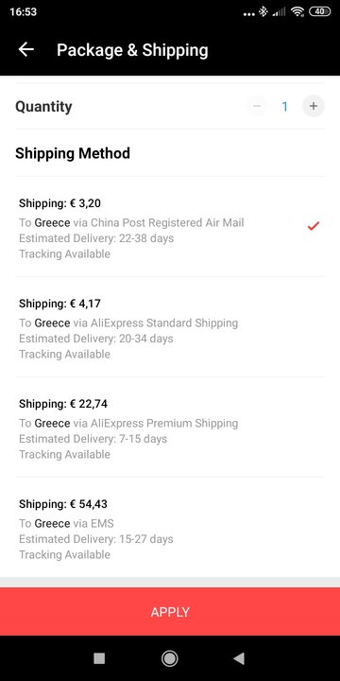Tap the back arrow in header

(26, 50)
